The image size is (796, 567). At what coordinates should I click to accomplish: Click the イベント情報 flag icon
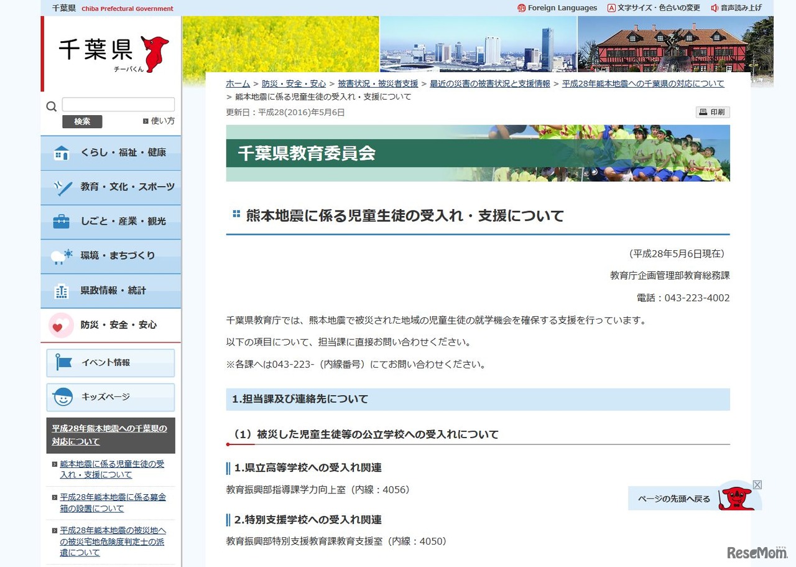point(62,362)
